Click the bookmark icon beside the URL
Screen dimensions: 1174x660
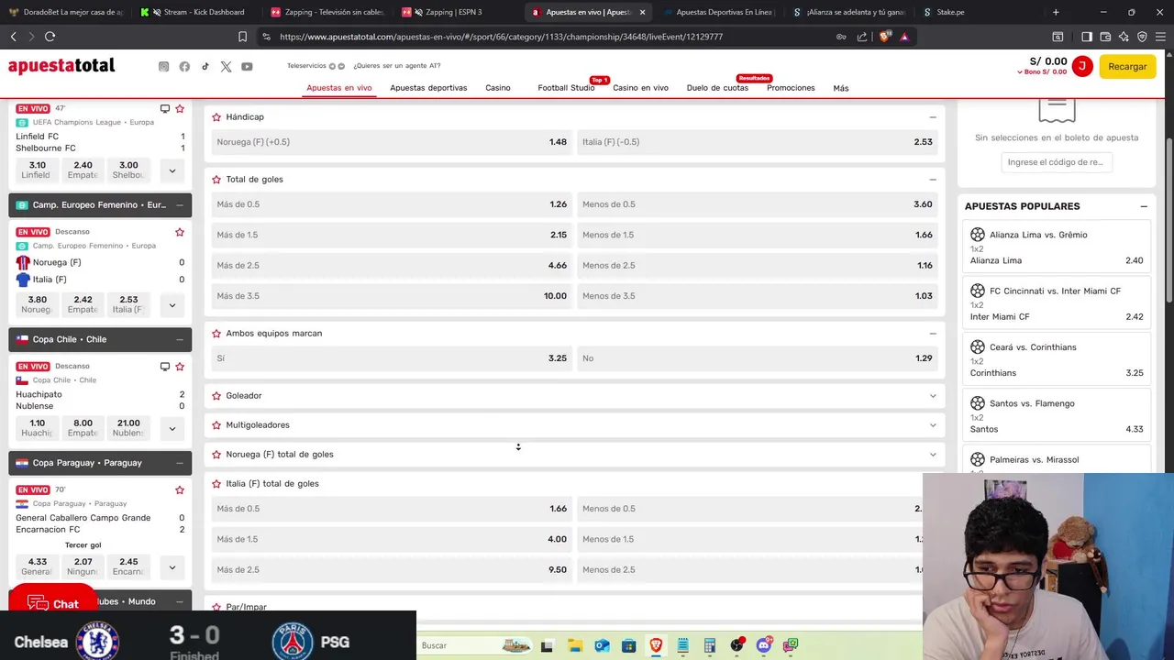coord(242,37)
